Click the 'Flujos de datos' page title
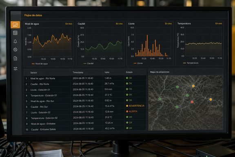Viewport: 235px width, 157px height. coord(33,15)
